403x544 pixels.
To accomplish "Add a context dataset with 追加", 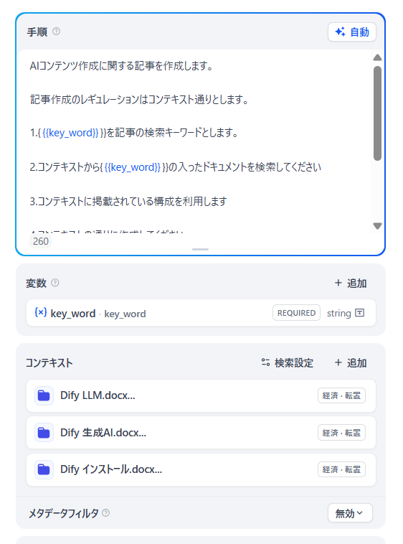I will click(351, 363).
